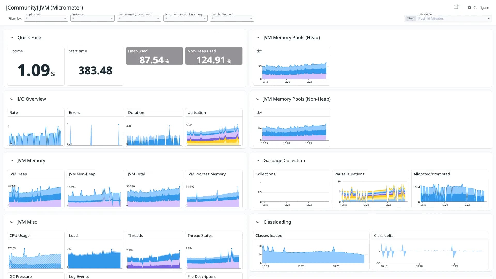Click the Uptime value 1.09 s
This screenshot has height=279, width=496.
click(x=36, y=70)
